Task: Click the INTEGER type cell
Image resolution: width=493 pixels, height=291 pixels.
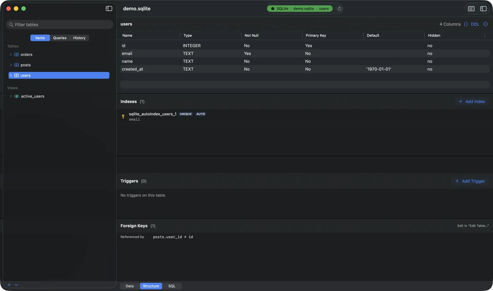Action: pos(192,46)
